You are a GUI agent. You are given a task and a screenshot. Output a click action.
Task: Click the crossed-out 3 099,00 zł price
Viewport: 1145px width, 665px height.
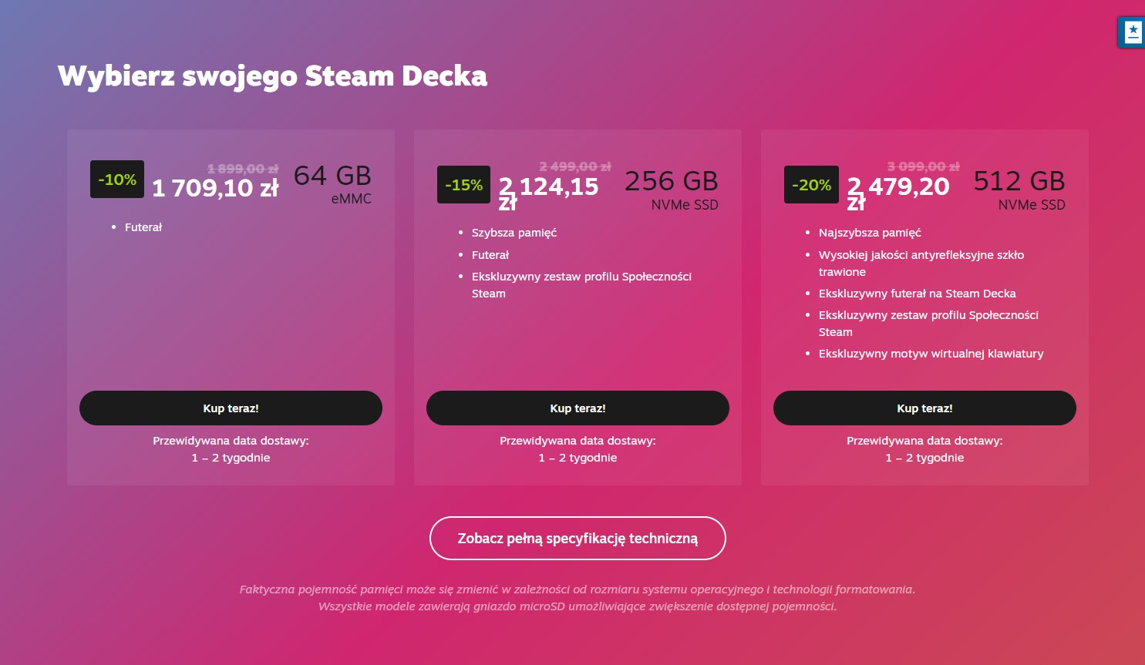point(923,166)
